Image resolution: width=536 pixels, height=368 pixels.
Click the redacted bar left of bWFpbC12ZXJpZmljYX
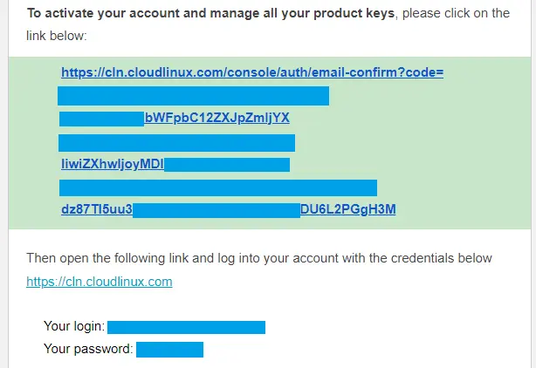(101, 118)
